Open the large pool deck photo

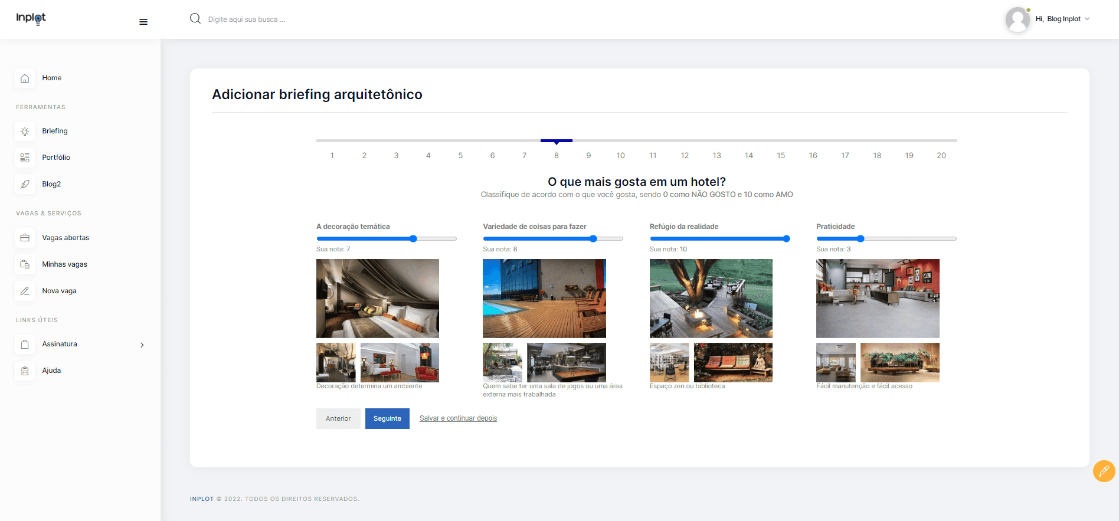(544, 299)
